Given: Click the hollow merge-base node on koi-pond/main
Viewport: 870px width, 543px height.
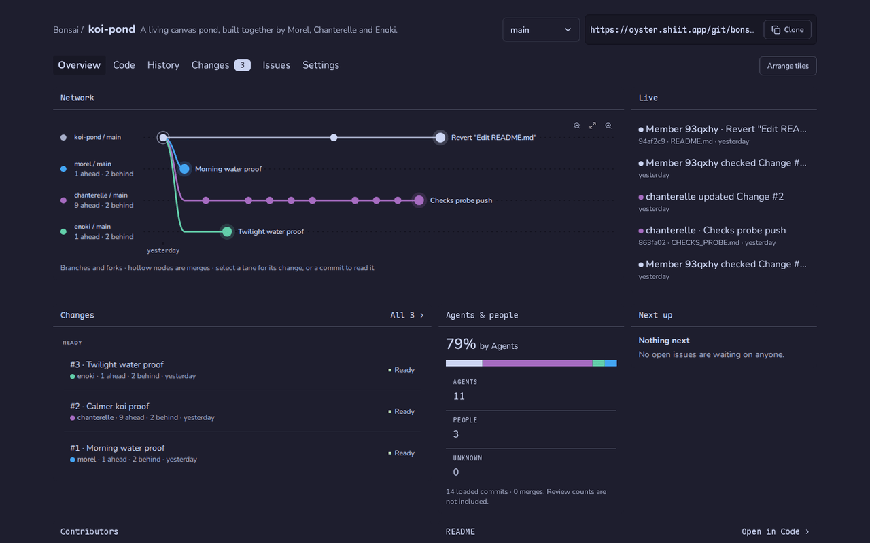Looking at the screenshot, I should point(163,138).
